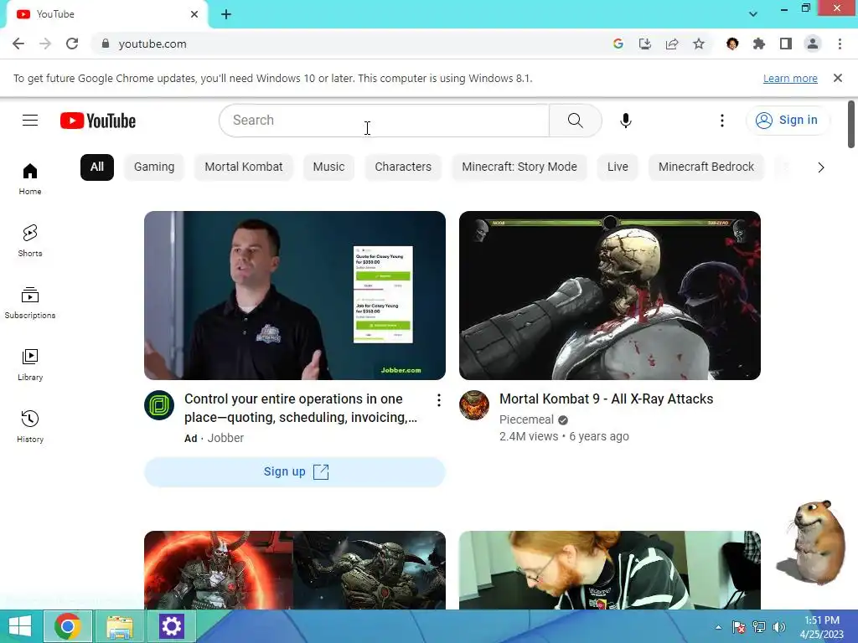Open Chrome extensions puzzle icon

click(759, 44)
